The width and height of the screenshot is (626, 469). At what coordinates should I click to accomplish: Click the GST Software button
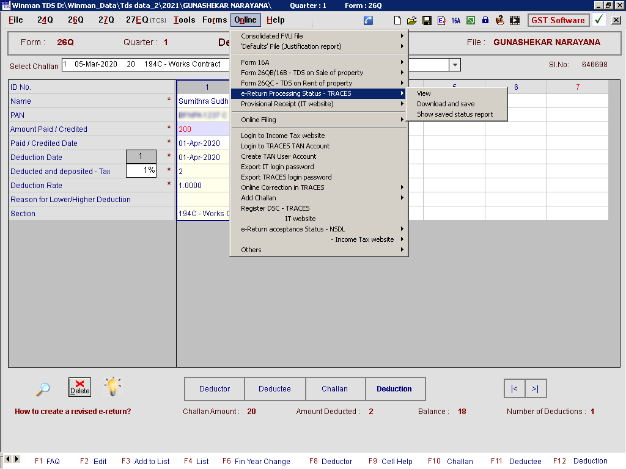point(558,20)
